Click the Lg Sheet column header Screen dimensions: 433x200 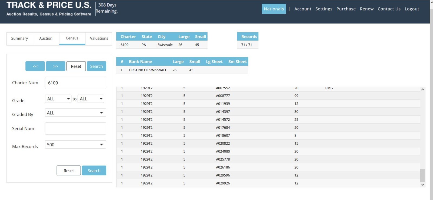[x=214, y=62]
